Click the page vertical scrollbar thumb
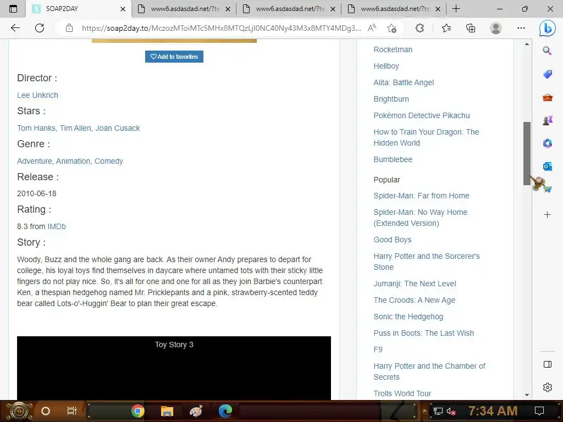This screenshot has height=422, width=563. [527, 154]
